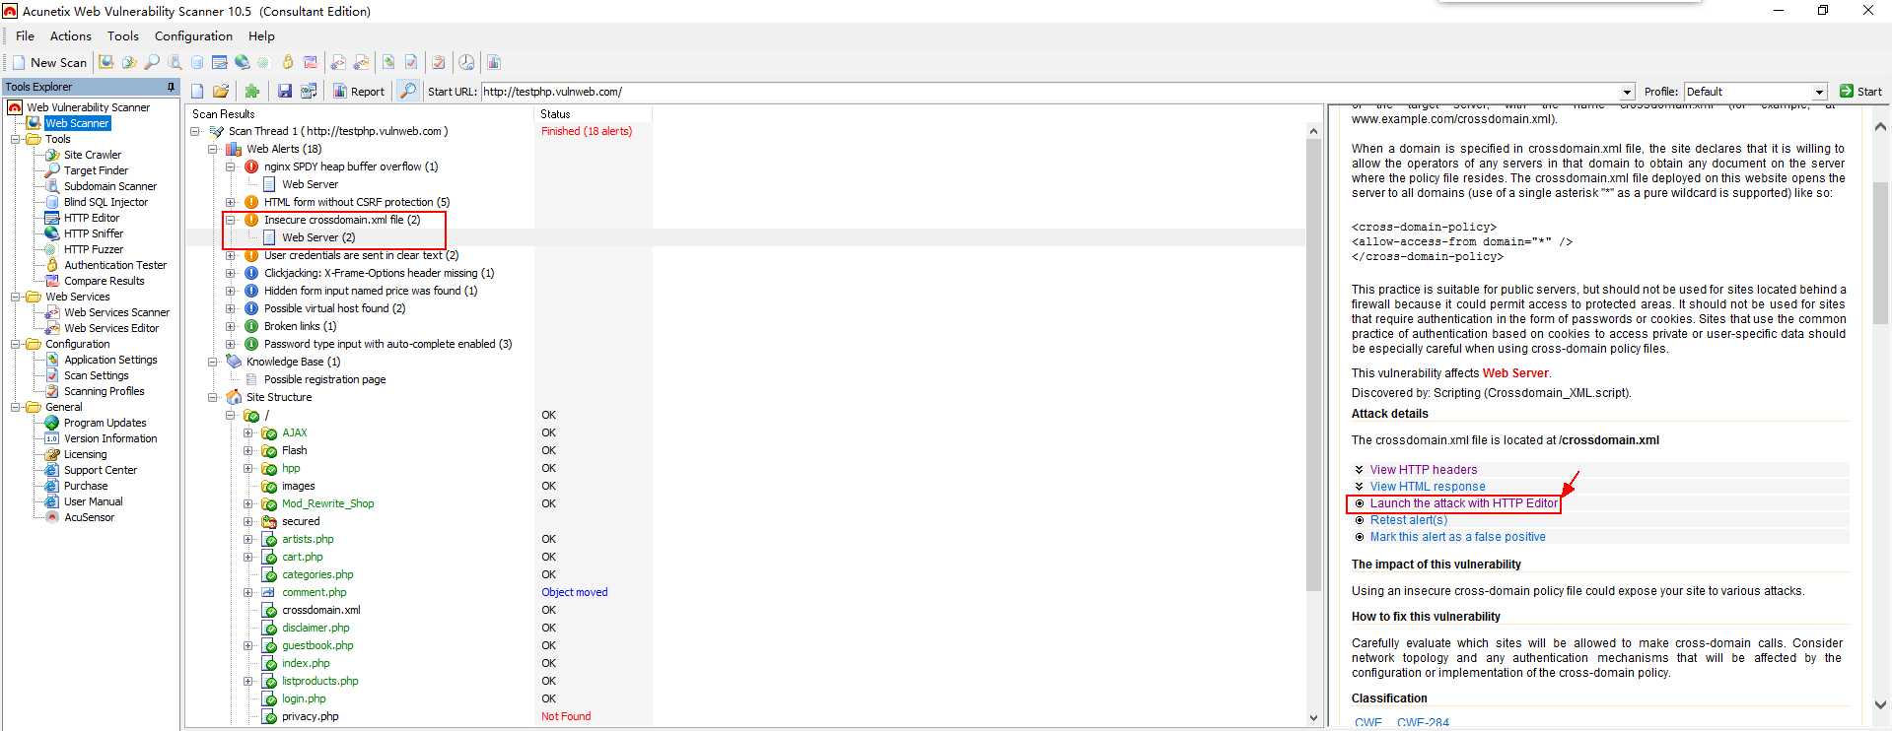Screen dimensions: 1892x731
Task: Collapse Configuration folder in explorer
Action: (x=16, y=344)
